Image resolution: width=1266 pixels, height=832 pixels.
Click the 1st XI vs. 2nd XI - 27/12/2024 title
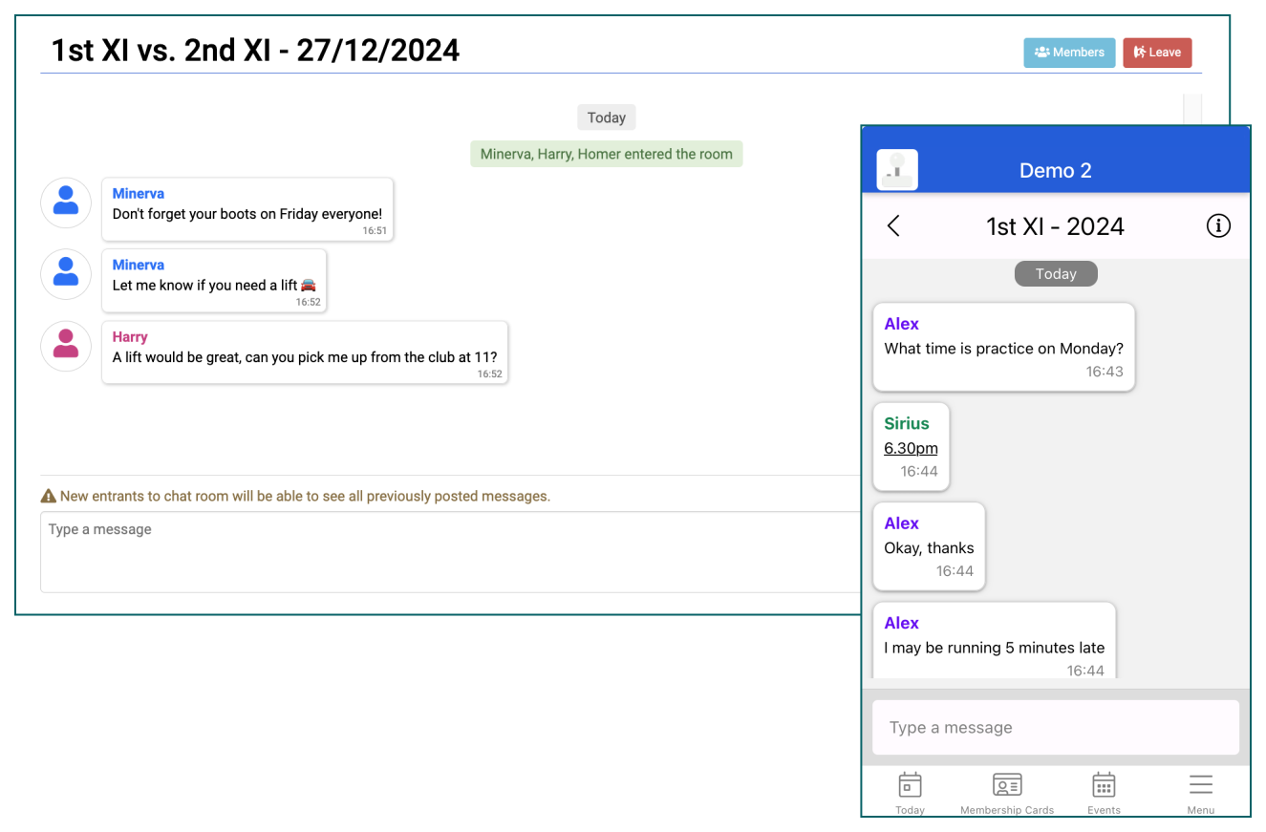(x=255, y=50)
